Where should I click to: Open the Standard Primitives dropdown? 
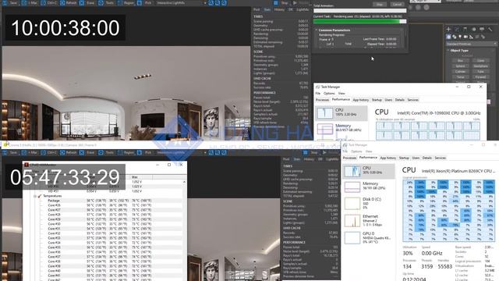point(471,44)
